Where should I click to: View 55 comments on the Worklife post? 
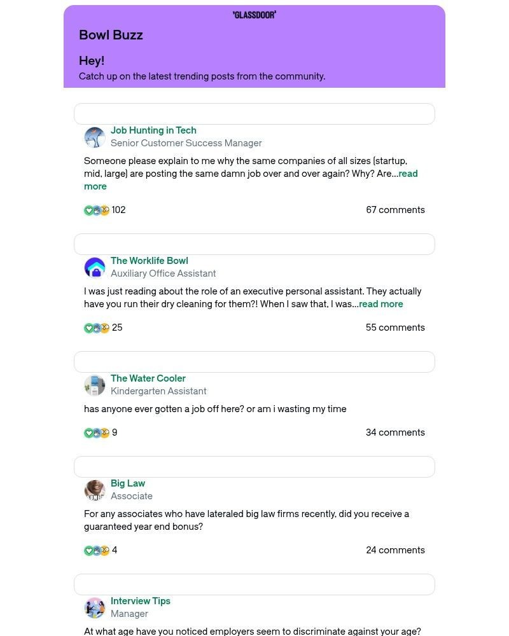coord(395,328)
